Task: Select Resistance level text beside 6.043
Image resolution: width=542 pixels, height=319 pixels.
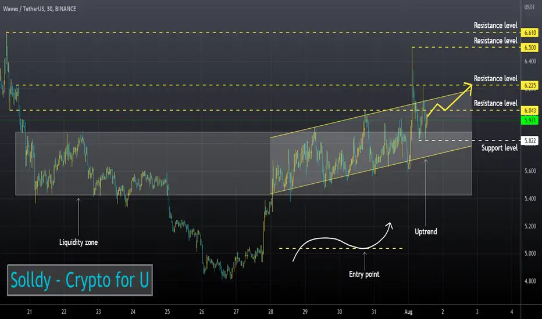Action: click(x=495, y=103)
